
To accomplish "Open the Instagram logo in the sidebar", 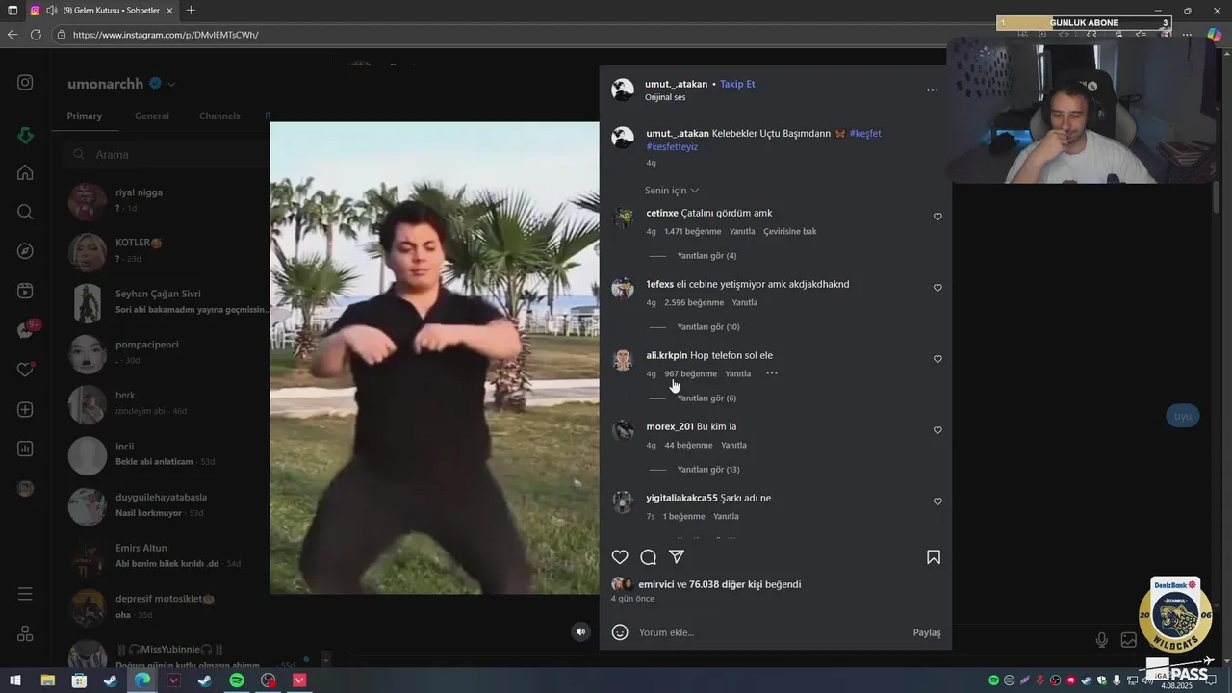I will (25, 83).
